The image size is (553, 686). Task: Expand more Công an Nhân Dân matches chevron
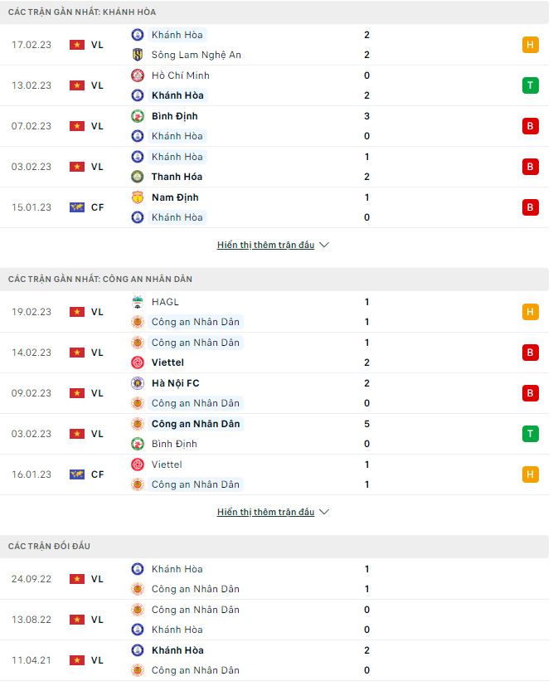pos(324,513)
